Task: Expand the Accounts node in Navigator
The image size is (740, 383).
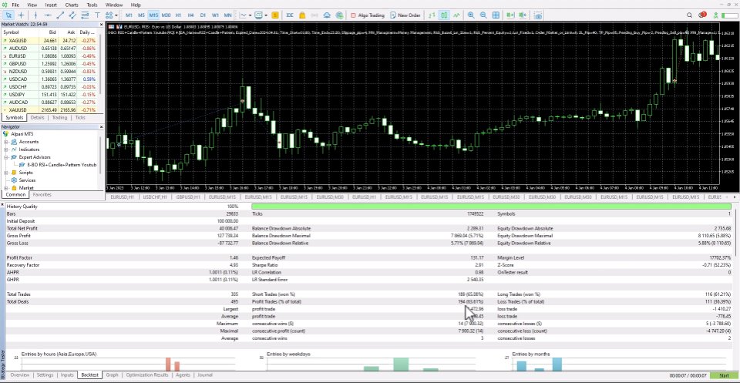Action: point(6,142)
